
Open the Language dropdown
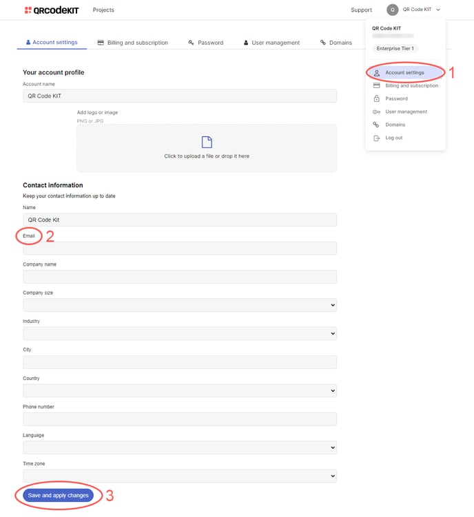coord(180,447)
